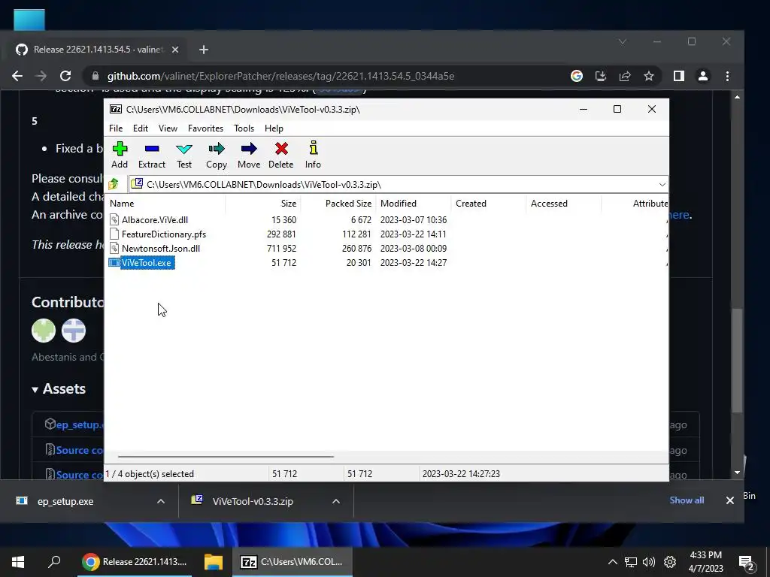
Task: Sort by the Modified column header
Action: point(414,203)
